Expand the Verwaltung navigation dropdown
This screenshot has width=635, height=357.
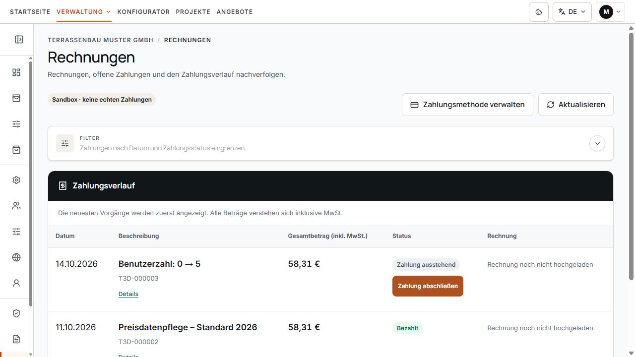pyautogui.click(x=84, y=12)
